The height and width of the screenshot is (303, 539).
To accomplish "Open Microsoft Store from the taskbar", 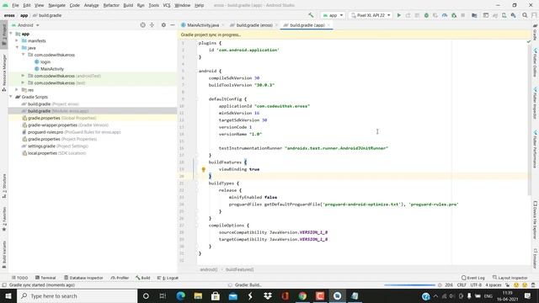I will point(216,295).
